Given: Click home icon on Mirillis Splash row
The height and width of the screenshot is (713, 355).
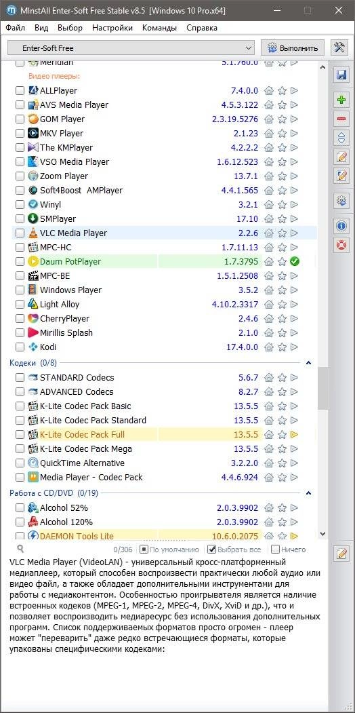Looking at the screenshot, I should tap(269, 333).
